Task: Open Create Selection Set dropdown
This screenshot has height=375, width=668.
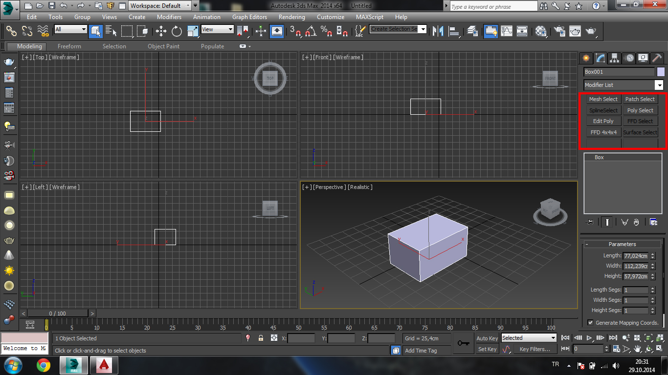Action: click(x=398, y=29)
